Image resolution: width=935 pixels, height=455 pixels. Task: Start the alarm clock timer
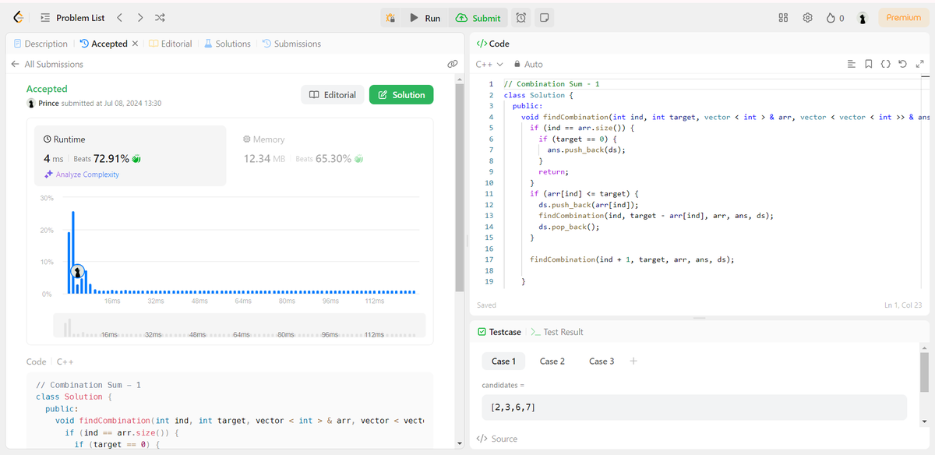point(521,18)
